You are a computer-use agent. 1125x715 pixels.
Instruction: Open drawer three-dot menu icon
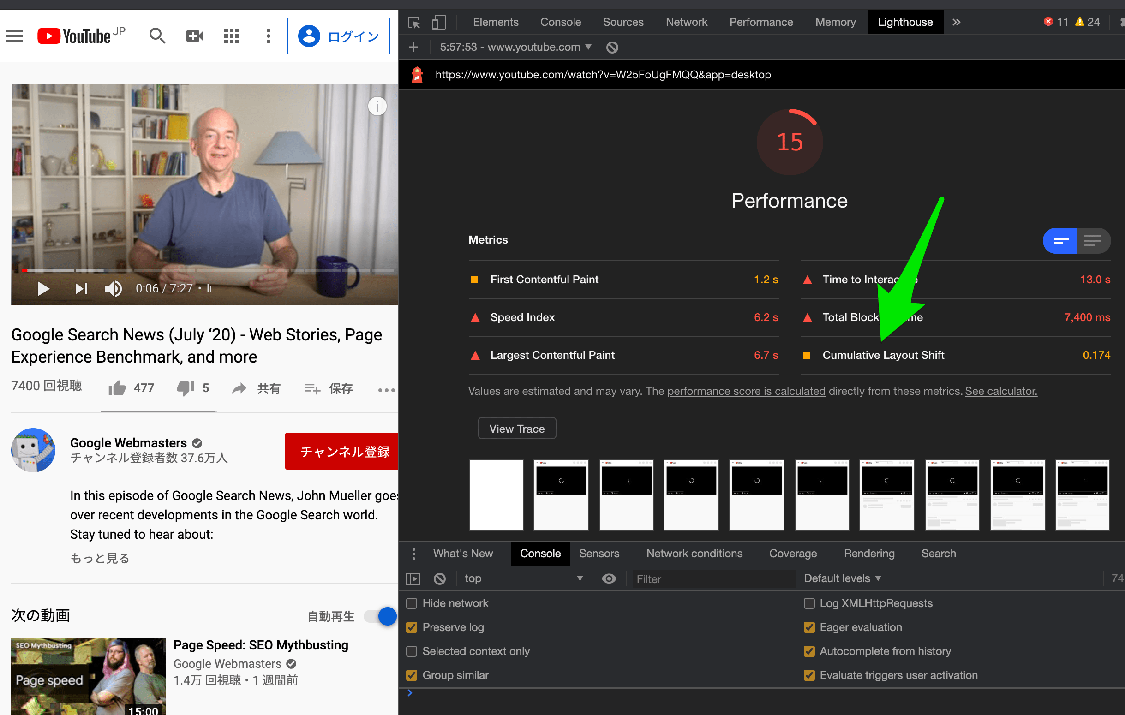413,554
